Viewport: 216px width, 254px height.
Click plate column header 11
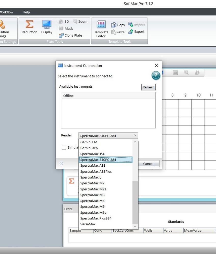click(211, 95)
